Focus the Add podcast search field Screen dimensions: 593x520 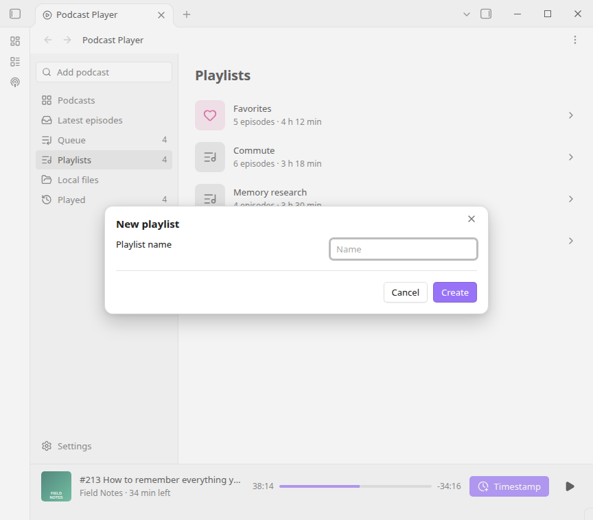(104, 72)
